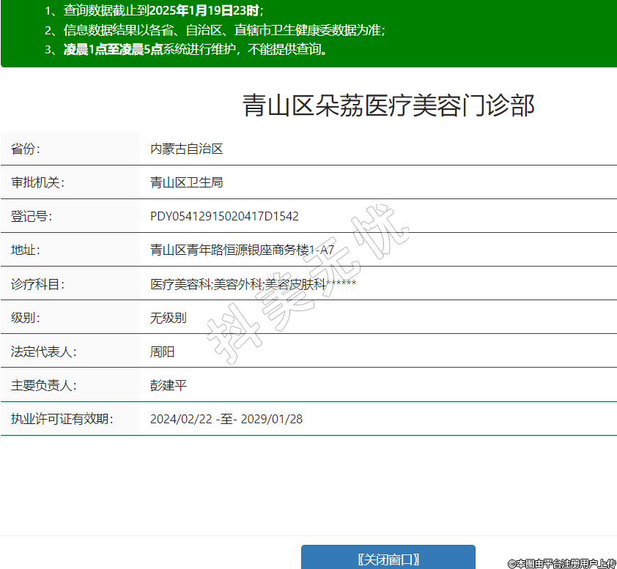Select the 省份 row label
This screenshot has height=569, width=617.
(x=26, y=149)
